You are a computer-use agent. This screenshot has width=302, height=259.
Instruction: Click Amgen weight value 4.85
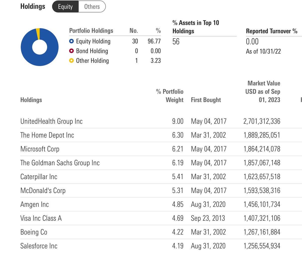pos(178,204)
